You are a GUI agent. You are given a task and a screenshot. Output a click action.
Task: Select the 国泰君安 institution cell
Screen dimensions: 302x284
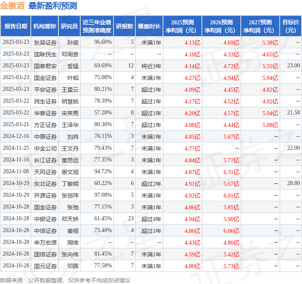45,66
